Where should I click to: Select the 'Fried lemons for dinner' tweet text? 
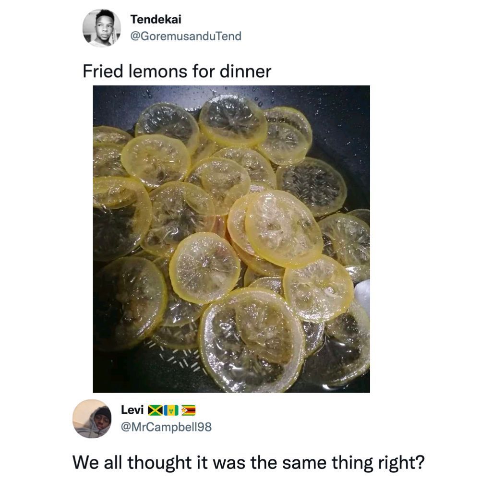click(177, 72)
